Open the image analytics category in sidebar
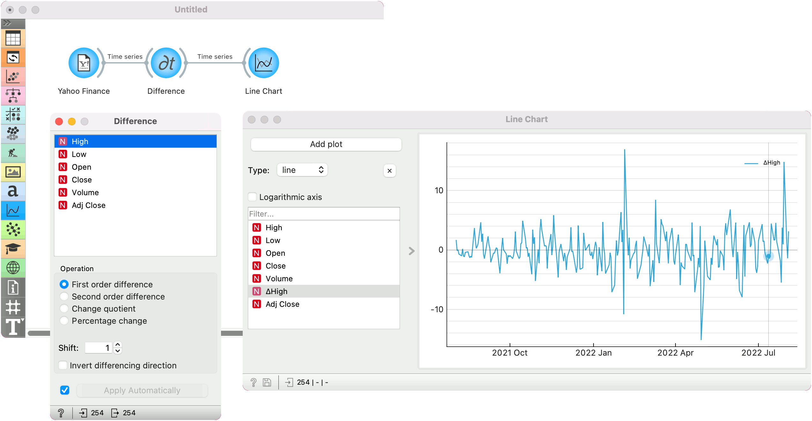This screenshot has width=812, height=421. [13, 172]
